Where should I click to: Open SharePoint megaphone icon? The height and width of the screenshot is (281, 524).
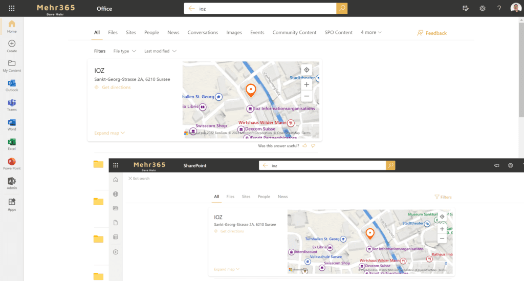[x=496, y=165]
